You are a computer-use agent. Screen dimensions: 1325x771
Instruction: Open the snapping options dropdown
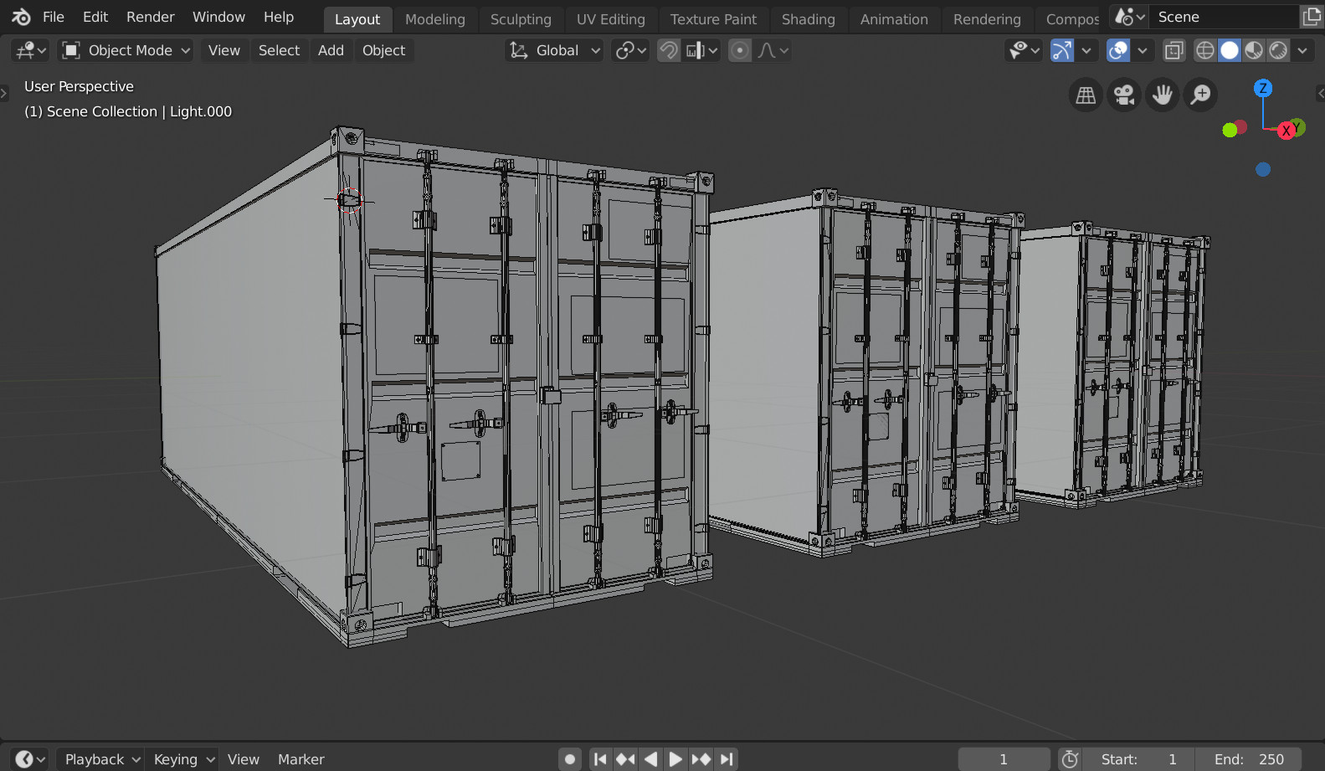pos(701,50)
